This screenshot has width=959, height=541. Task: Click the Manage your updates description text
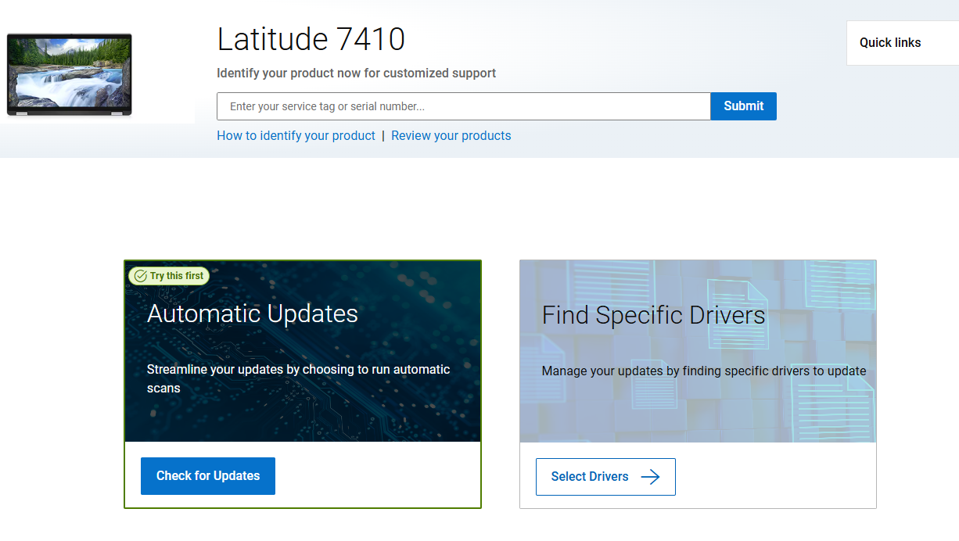coord(703,371)
